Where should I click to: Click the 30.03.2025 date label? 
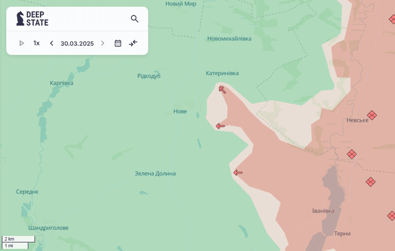coord(77,43)
